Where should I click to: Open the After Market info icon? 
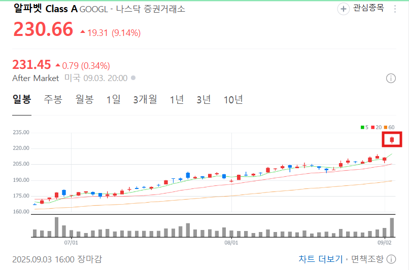[x=391, y=78]
